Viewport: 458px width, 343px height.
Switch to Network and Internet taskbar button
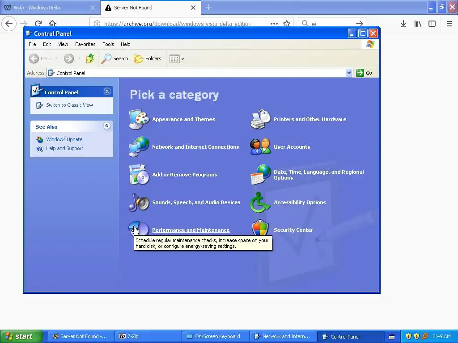(x=283, y=337)
